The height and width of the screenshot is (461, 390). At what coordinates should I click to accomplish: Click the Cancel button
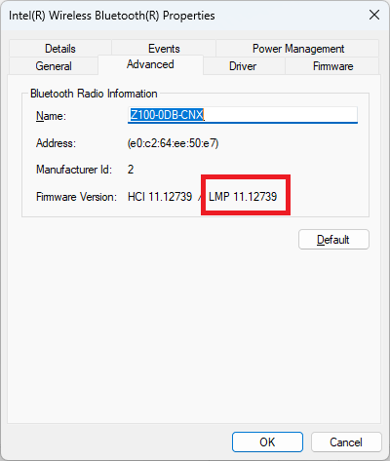point(346,442)
